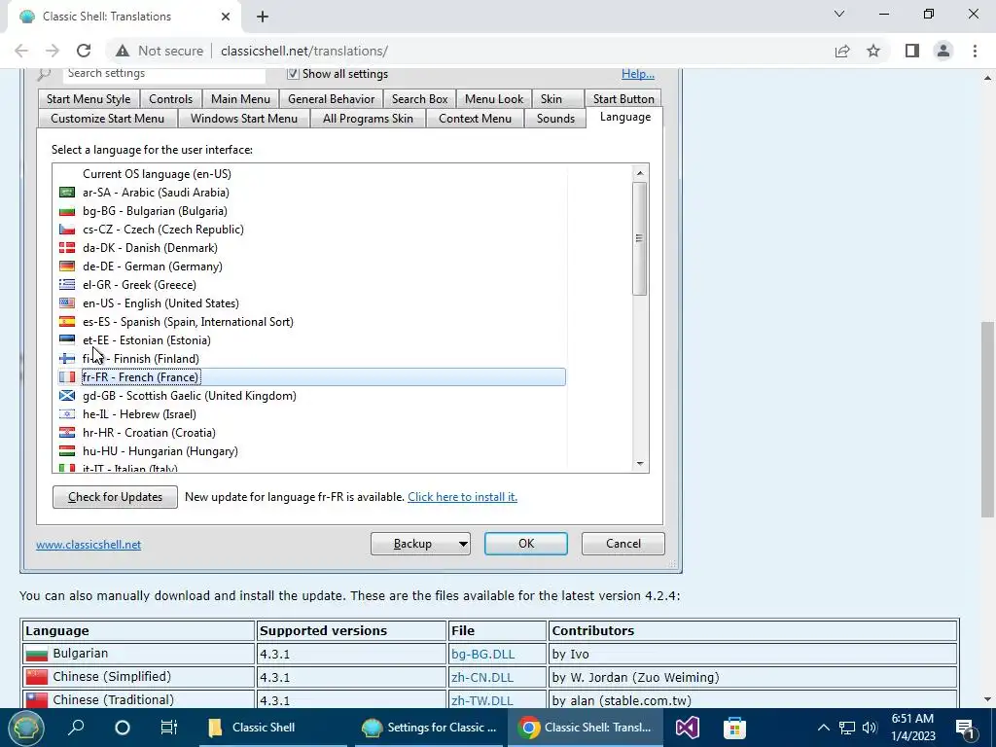This screenshot has width=996, height=747.
Task: Close the Classic Shell: Translations tab
Action: [226, 17]
